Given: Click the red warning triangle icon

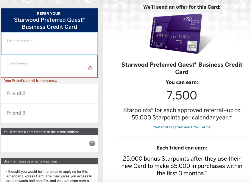Looking at the screenshot, I should (90, 68).
